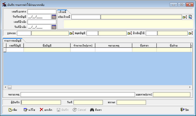196x116 pixels.
Task: Click ชื่อบัญชี column header
Action: click(47, 46)
